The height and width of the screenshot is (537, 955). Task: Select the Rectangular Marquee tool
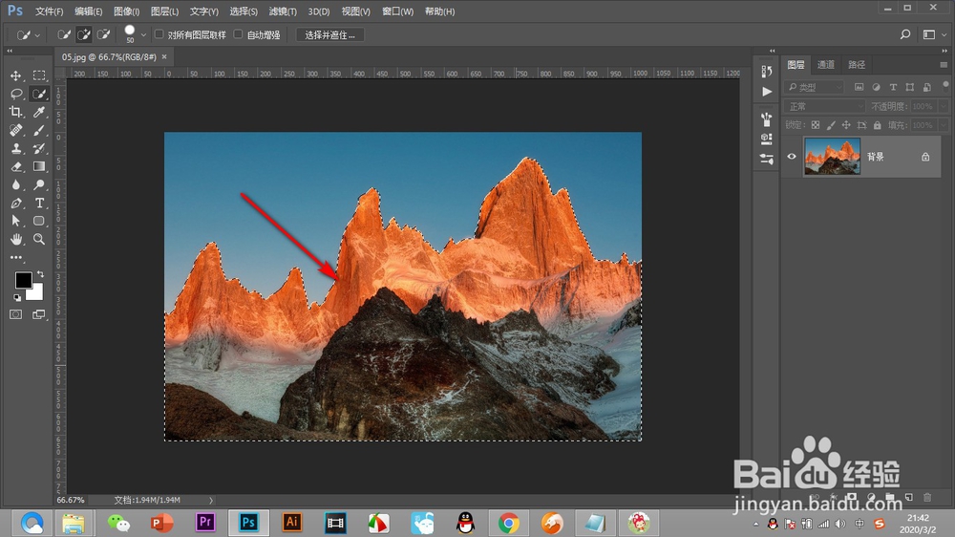pyautogui.click(x=39, y=75)
